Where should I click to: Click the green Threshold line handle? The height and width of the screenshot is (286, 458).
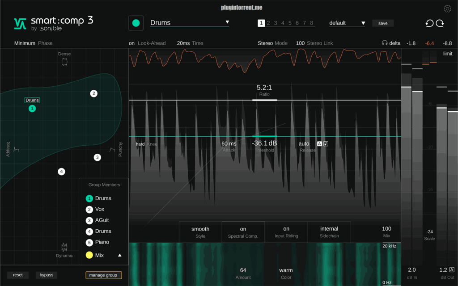(x=265, y=136)
